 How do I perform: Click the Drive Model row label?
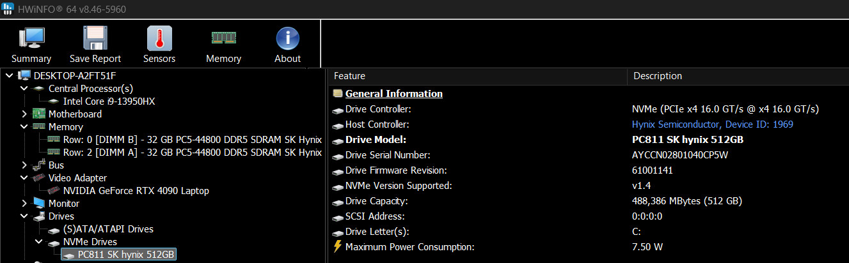click(x=376, y=140)
